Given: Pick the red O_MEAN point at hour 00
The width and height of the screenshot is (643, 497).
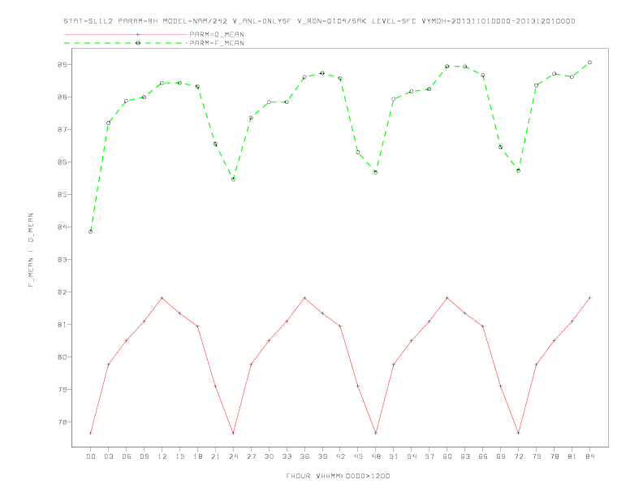Looking at the screenshot, I should [x=91, y=433].
